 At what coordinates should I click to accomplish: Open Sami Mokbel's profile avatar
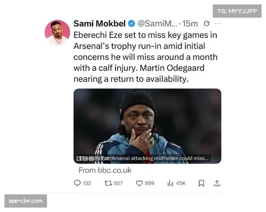coord(58,32)
